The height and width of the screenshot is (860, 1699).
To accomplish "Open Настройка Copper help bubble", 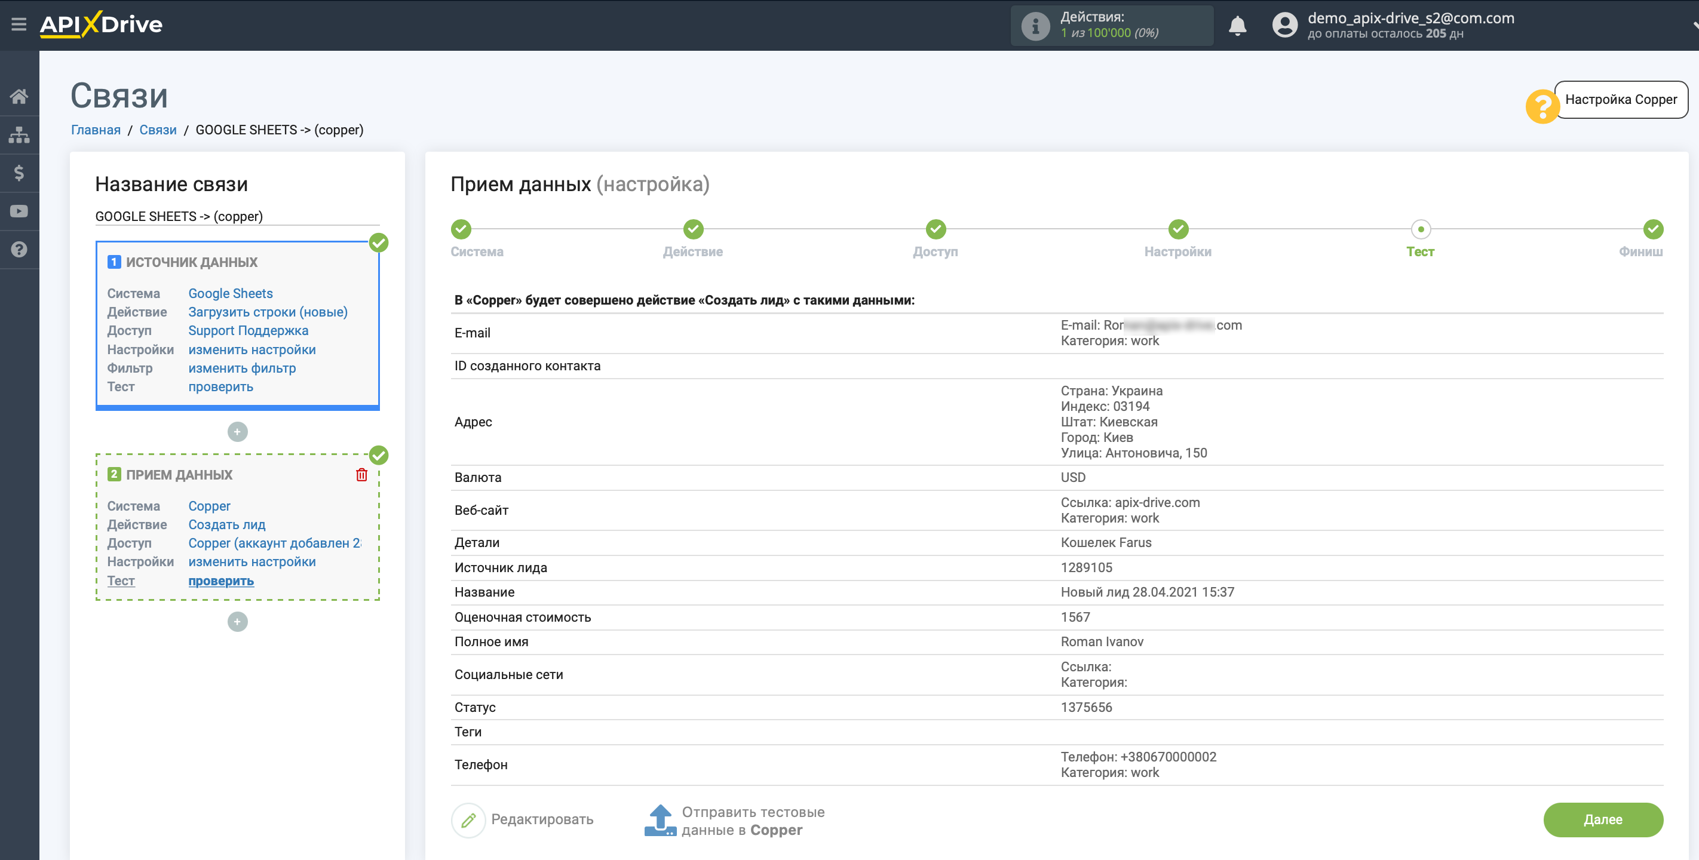I will point(1621,100).
